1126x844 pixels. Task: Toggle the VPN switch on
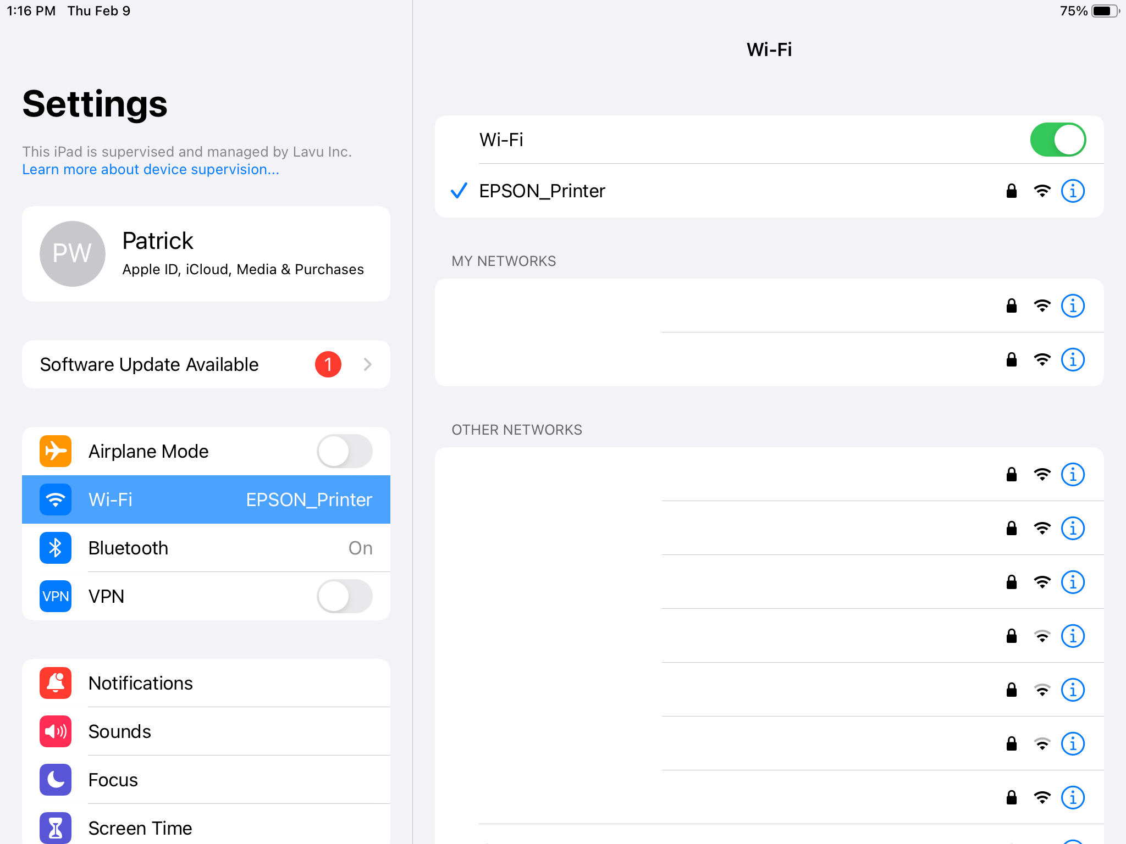click(344, 596)
